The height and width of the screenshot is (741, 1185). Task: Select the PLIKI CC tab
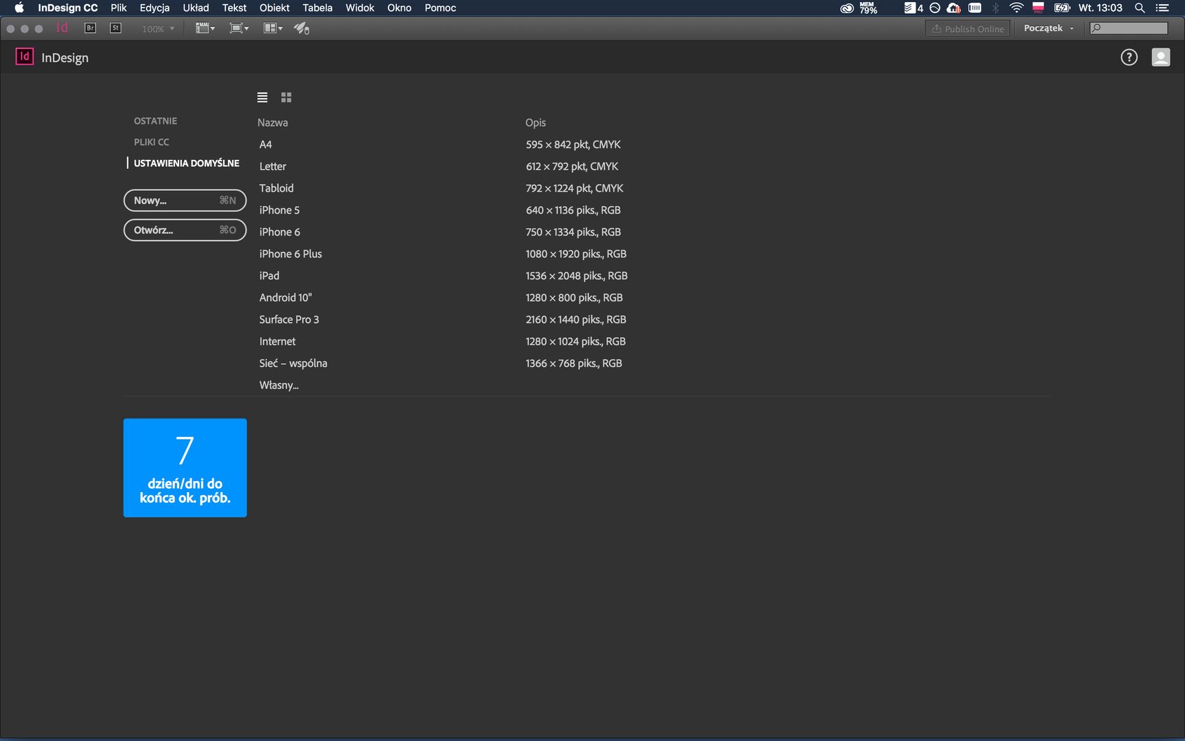coord(152,142)
